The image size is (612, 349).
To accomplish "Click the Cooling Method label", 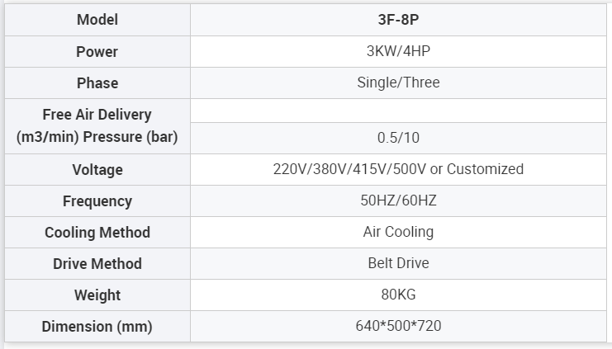I will click(97, 233).
